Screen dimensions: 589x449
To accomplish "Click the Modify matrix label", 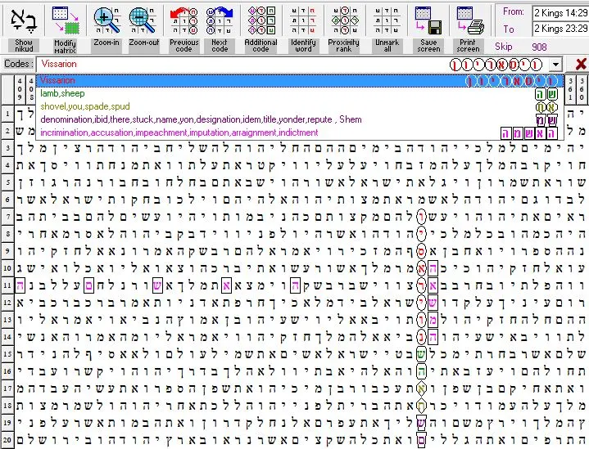I will click(x=65, y=47).
